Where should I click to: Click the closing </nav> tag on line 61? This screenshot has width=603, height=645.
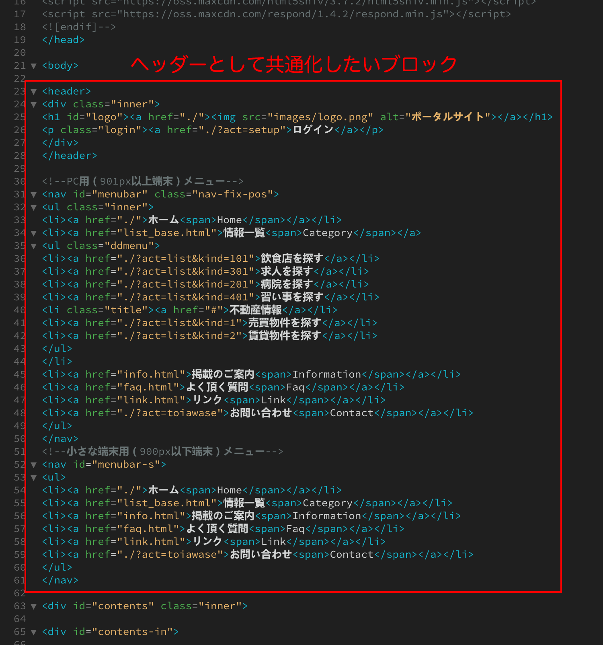[60, 580]
